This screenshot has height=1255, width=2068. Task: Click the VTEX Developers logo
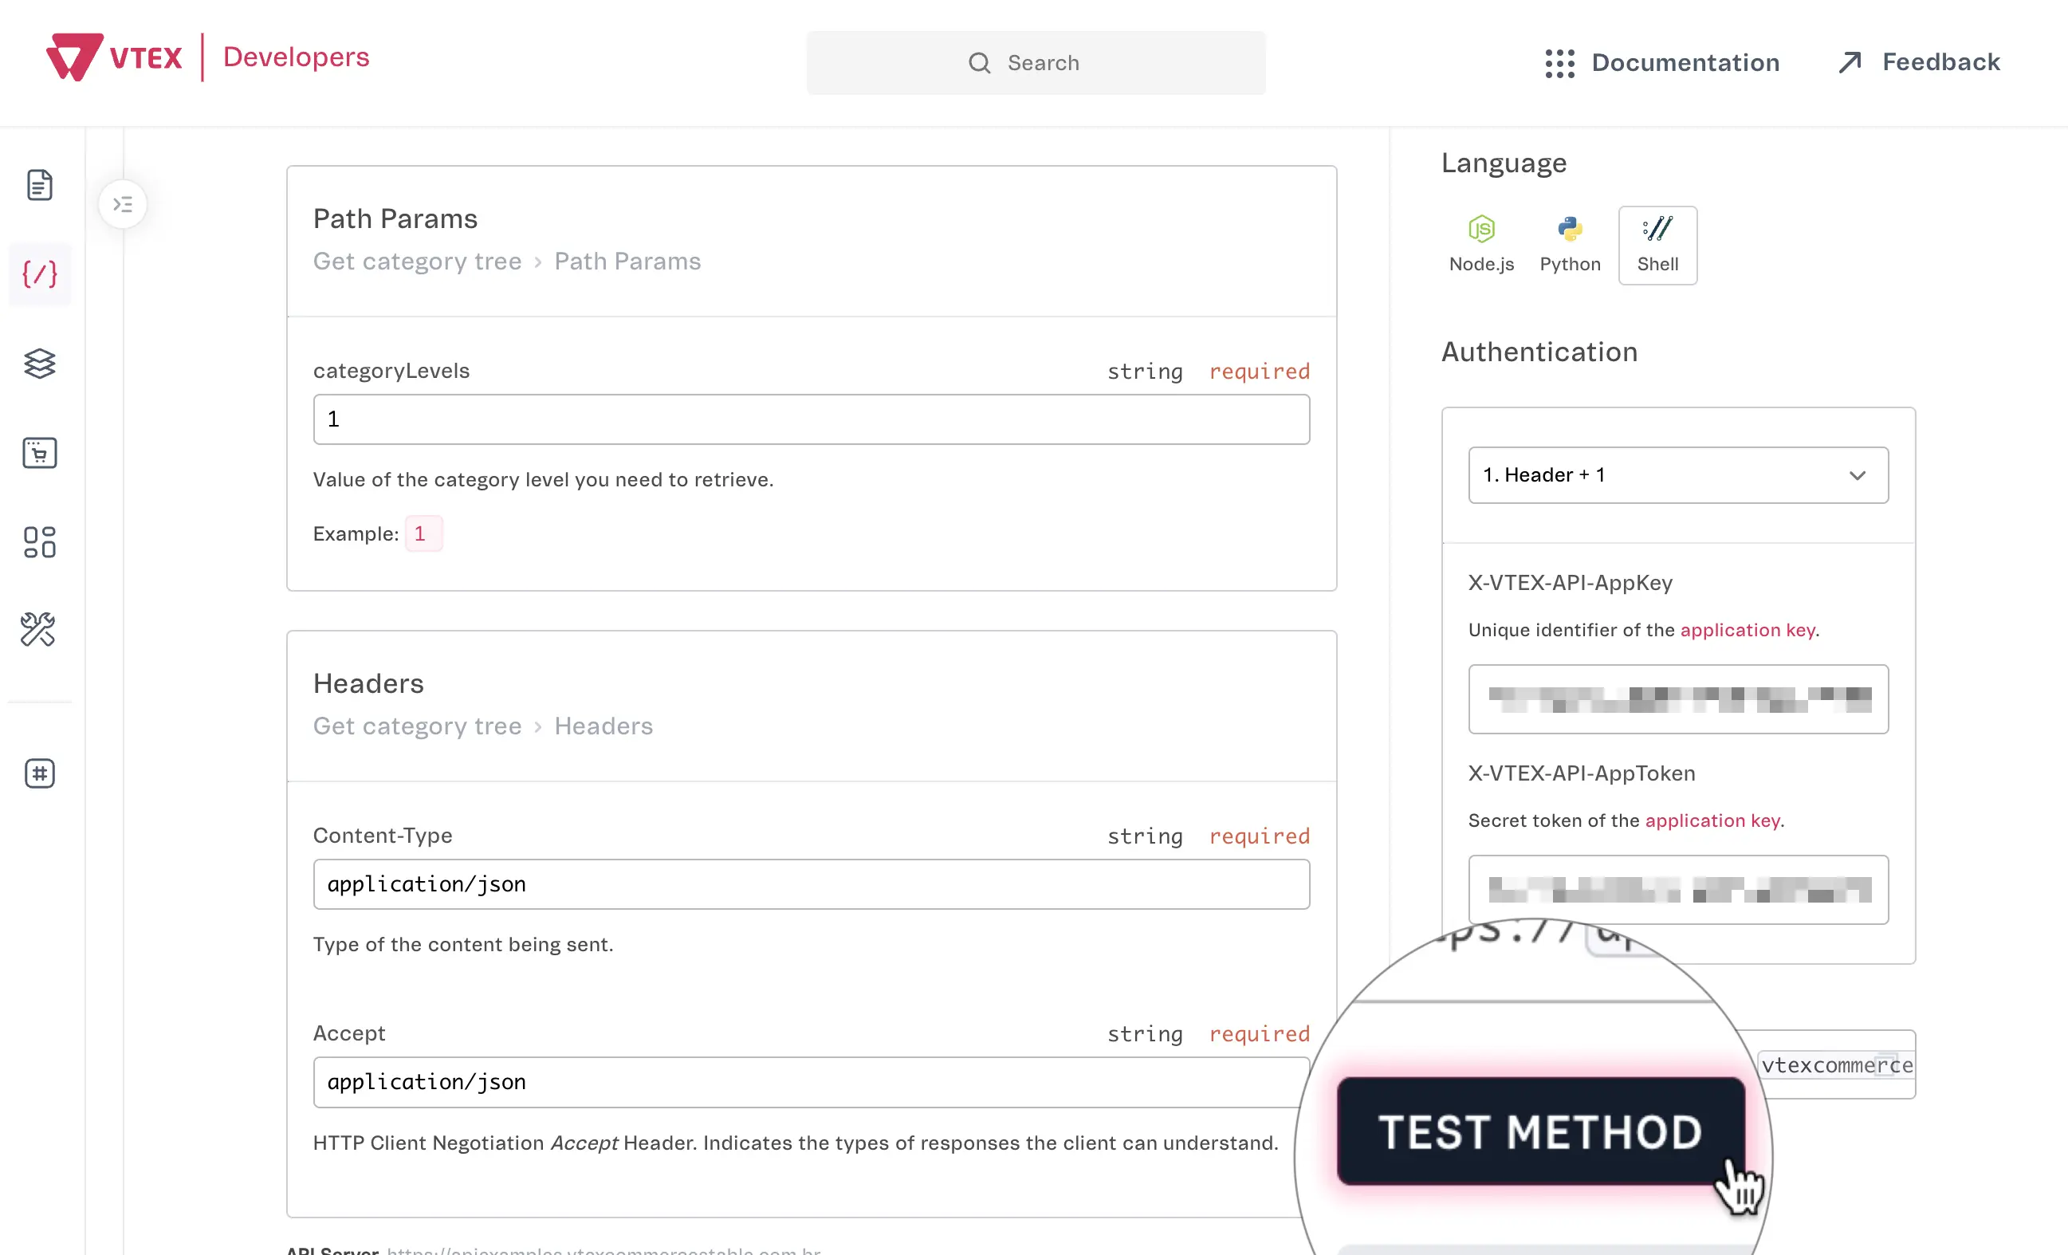point(207,57)
